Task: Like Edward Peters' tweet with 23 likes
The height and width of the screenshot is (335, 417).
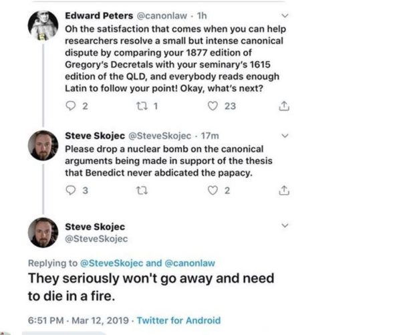Action: [x=215, y=105]
